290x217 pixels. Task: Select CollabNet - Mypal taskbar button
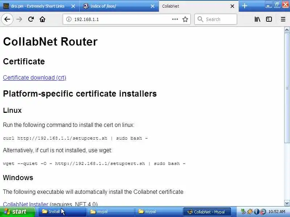(x=207, y=212)
